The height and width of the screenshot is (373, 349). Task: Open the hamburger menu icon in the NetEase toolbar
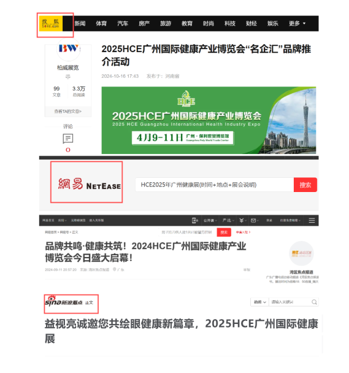click(x=312, y=220)
